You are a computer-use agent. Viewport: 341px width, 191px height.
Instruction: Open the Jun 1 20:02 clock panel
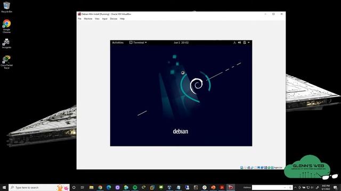pos(181,42)
